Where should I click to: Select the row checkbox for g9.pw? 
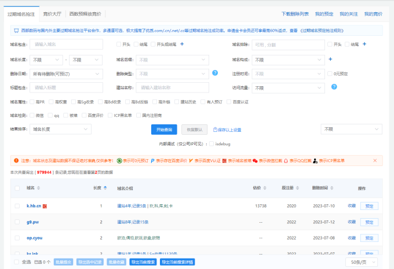pyautogui.click(x=17, y=222)
